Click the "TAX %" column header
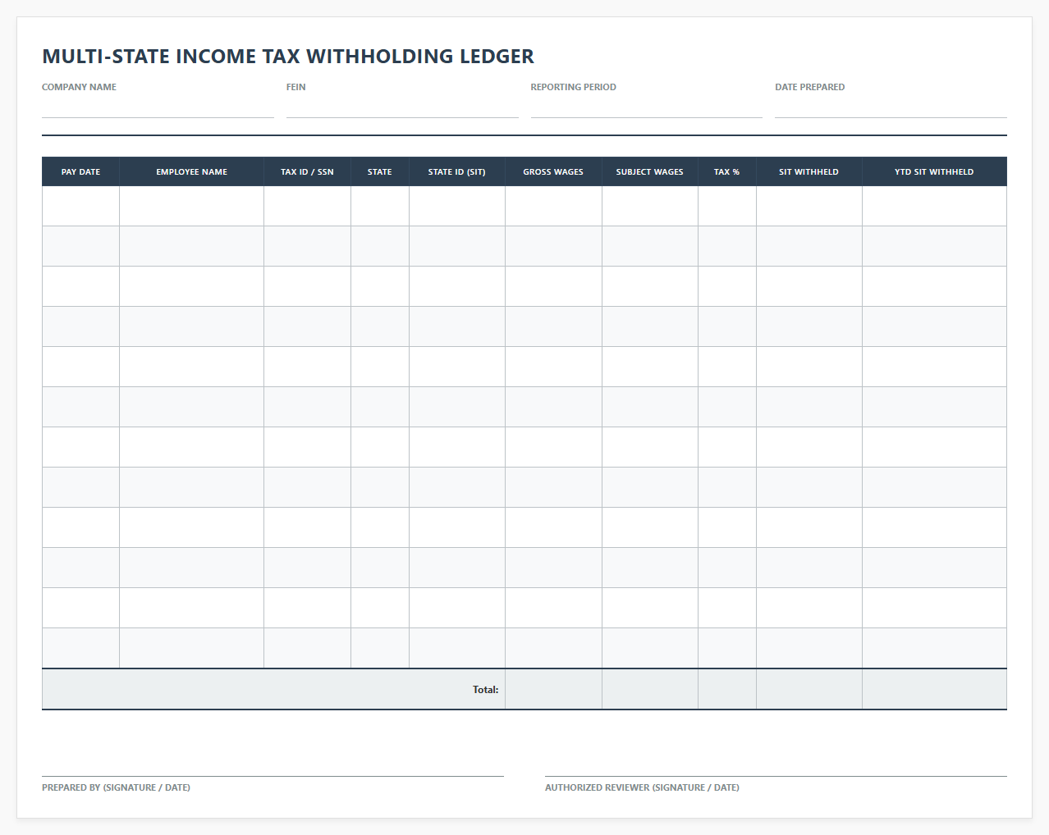 point(727,171)
